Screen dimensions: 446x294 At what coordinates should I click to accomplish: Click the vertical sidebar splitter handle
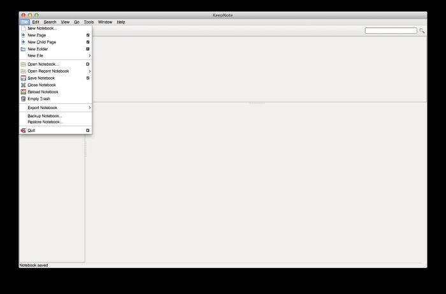pos(85,149)
